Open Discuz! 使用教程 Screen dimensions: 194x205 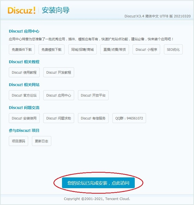coord(24,72)
